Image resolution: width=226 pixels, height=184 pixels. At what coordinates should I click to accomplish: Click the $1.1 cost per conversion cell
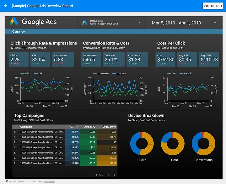[x=107, y=132]
